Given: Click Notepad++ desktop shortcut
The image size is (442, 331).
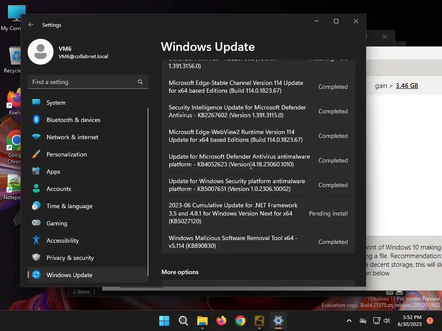Looking at the screenshot, I should [12, 187].
